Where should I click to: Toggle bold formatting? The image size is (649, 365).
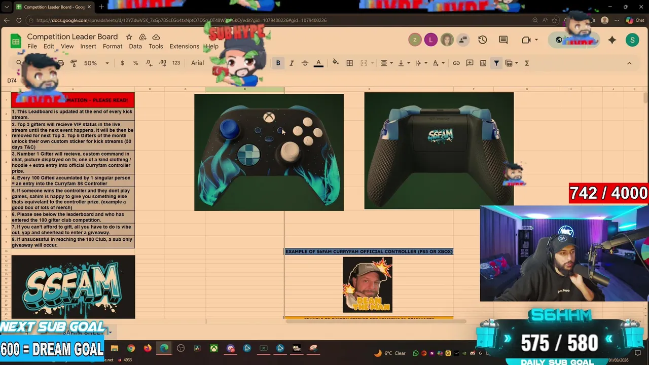[x=278, y=63]
